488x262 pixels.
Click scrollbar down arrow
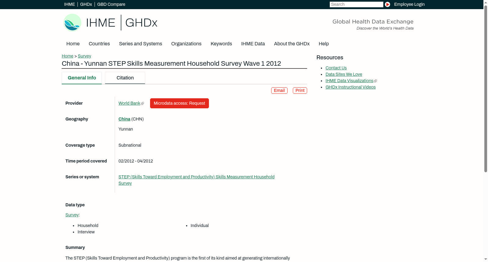tap(486, 259)
